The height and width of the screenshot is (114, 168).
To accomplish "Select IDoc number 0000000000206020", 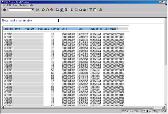I will pos(114,56).
